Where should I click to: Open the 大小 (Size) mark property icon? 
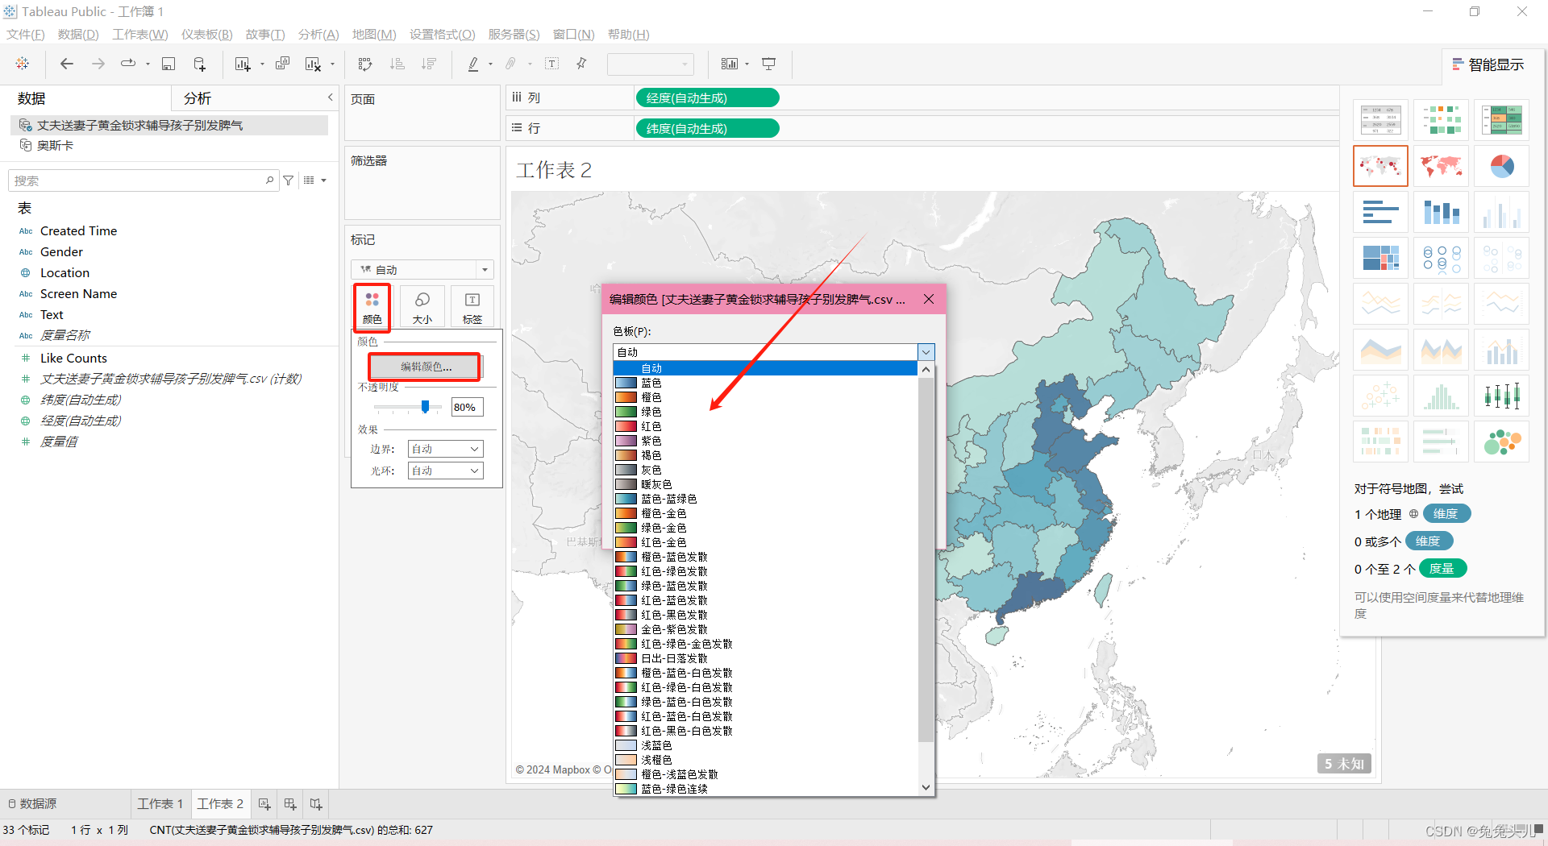point(422,307)
